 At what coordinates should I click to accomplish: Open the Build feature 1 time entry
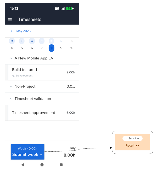42,73
